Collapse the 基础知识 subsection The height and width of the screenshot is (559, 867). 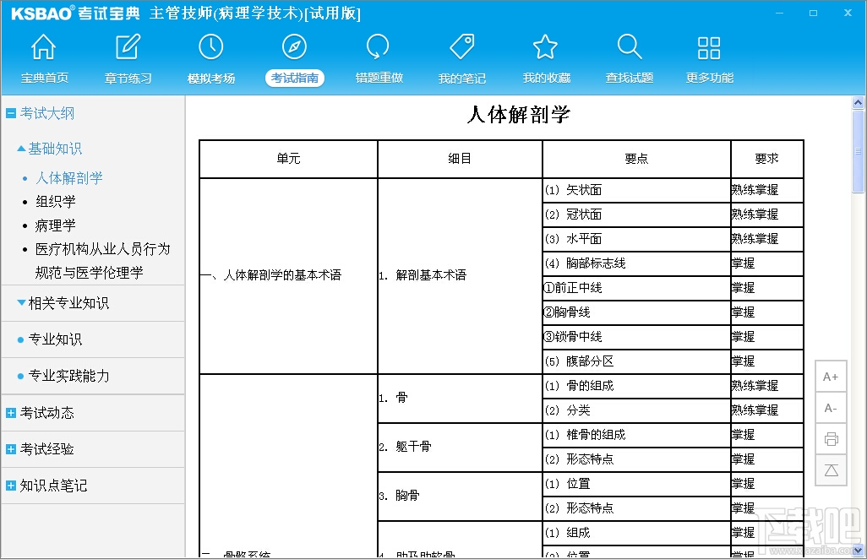coord(21,148)
